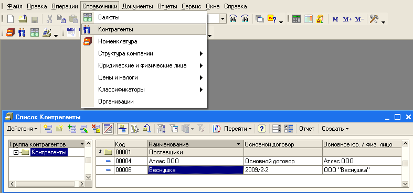Select Валюты from the Справочники menu
Viewport: 413px width, 193px height.
click(144, 17)
